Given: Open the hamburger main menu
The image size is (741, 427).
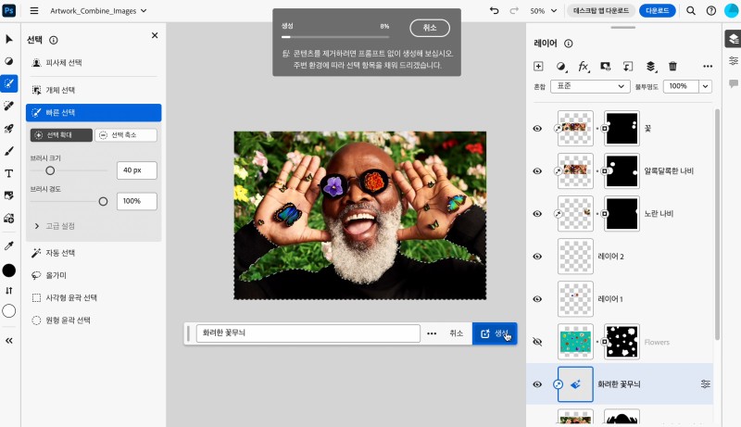Looking at the screenshot, I should (x=34, y=10).
